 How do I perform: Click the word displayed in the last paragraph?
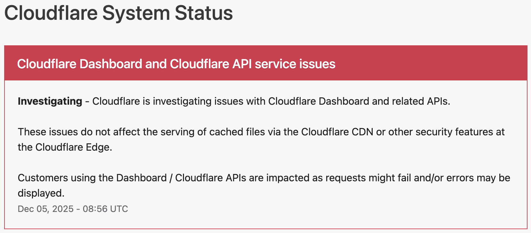(x=41, y=193)
